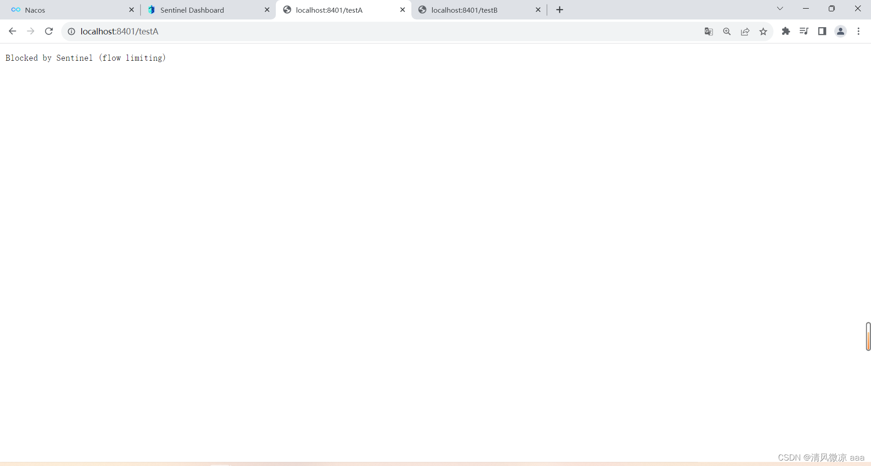The image size is (871, 466).
Task: Restore down the browser window
Action: point(832,9)
